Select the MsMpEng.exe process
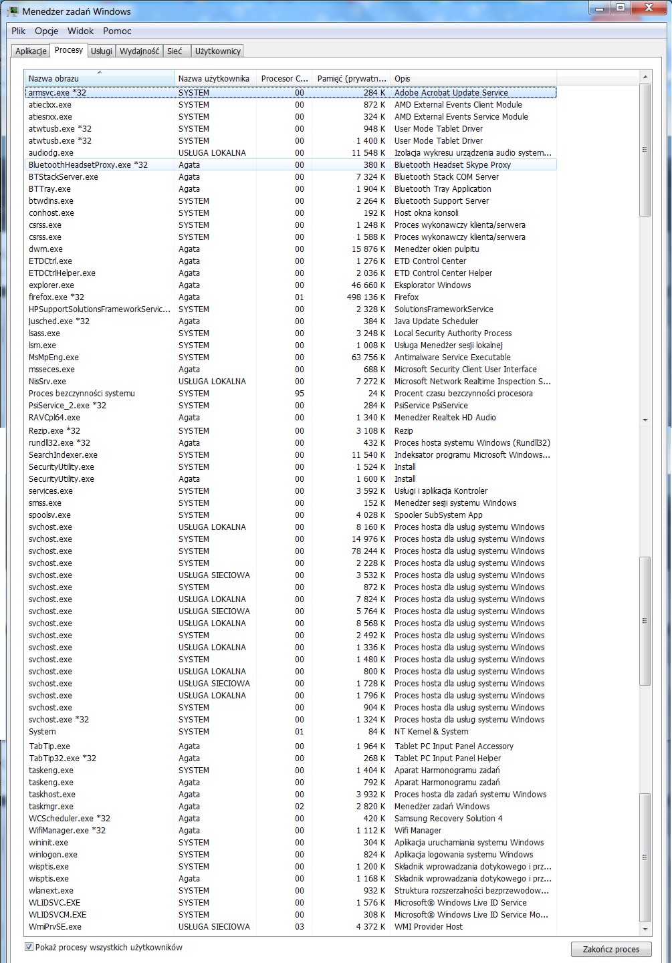The height and width of the screenshot is (963, 672). tap(290, 358)
